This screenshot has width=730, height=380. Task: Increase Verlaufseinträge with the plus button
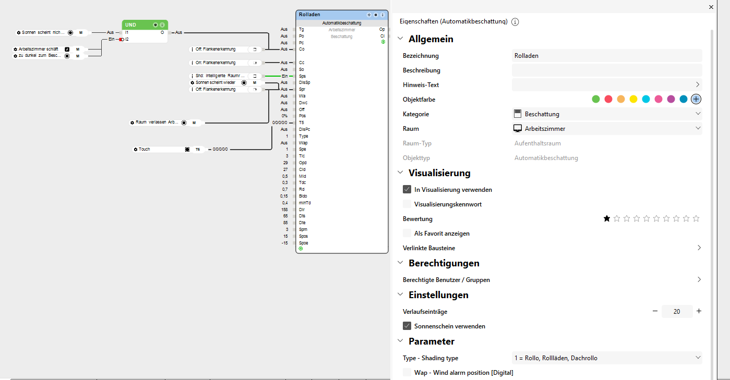tap(699, 311)
